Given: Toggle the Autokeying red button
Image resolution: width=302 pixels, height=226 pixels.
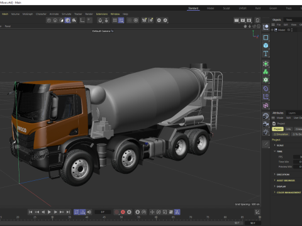Looking at the screenshot, I should tap(123, 212).
